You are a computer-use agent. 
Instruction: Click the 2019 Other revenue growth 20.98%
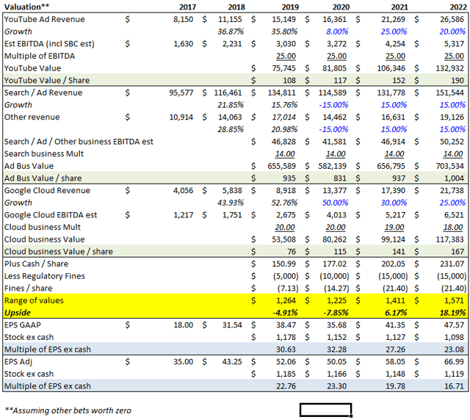284,129
